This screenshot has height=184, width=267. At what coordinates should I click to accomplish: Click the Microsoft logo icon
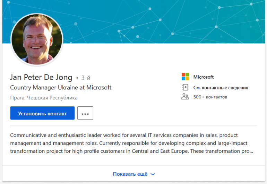185,77
